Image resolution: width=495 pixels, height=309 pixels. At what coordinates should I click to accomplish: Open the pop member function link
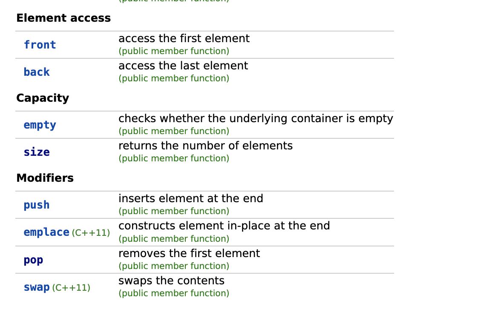tap(34, 260)
